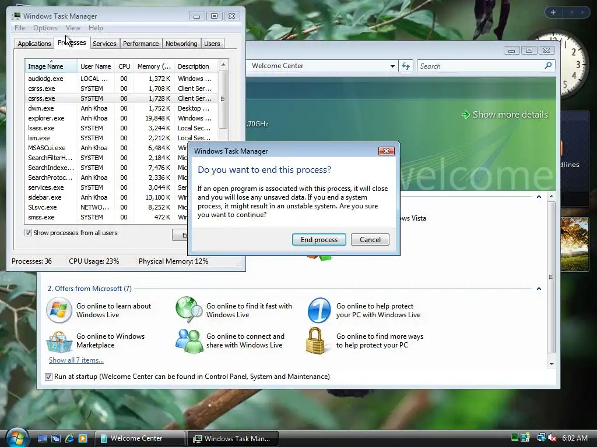Toggle Run at startup checkbox in Welcome Center
This screenshot has height=447, width=597.
48,377
